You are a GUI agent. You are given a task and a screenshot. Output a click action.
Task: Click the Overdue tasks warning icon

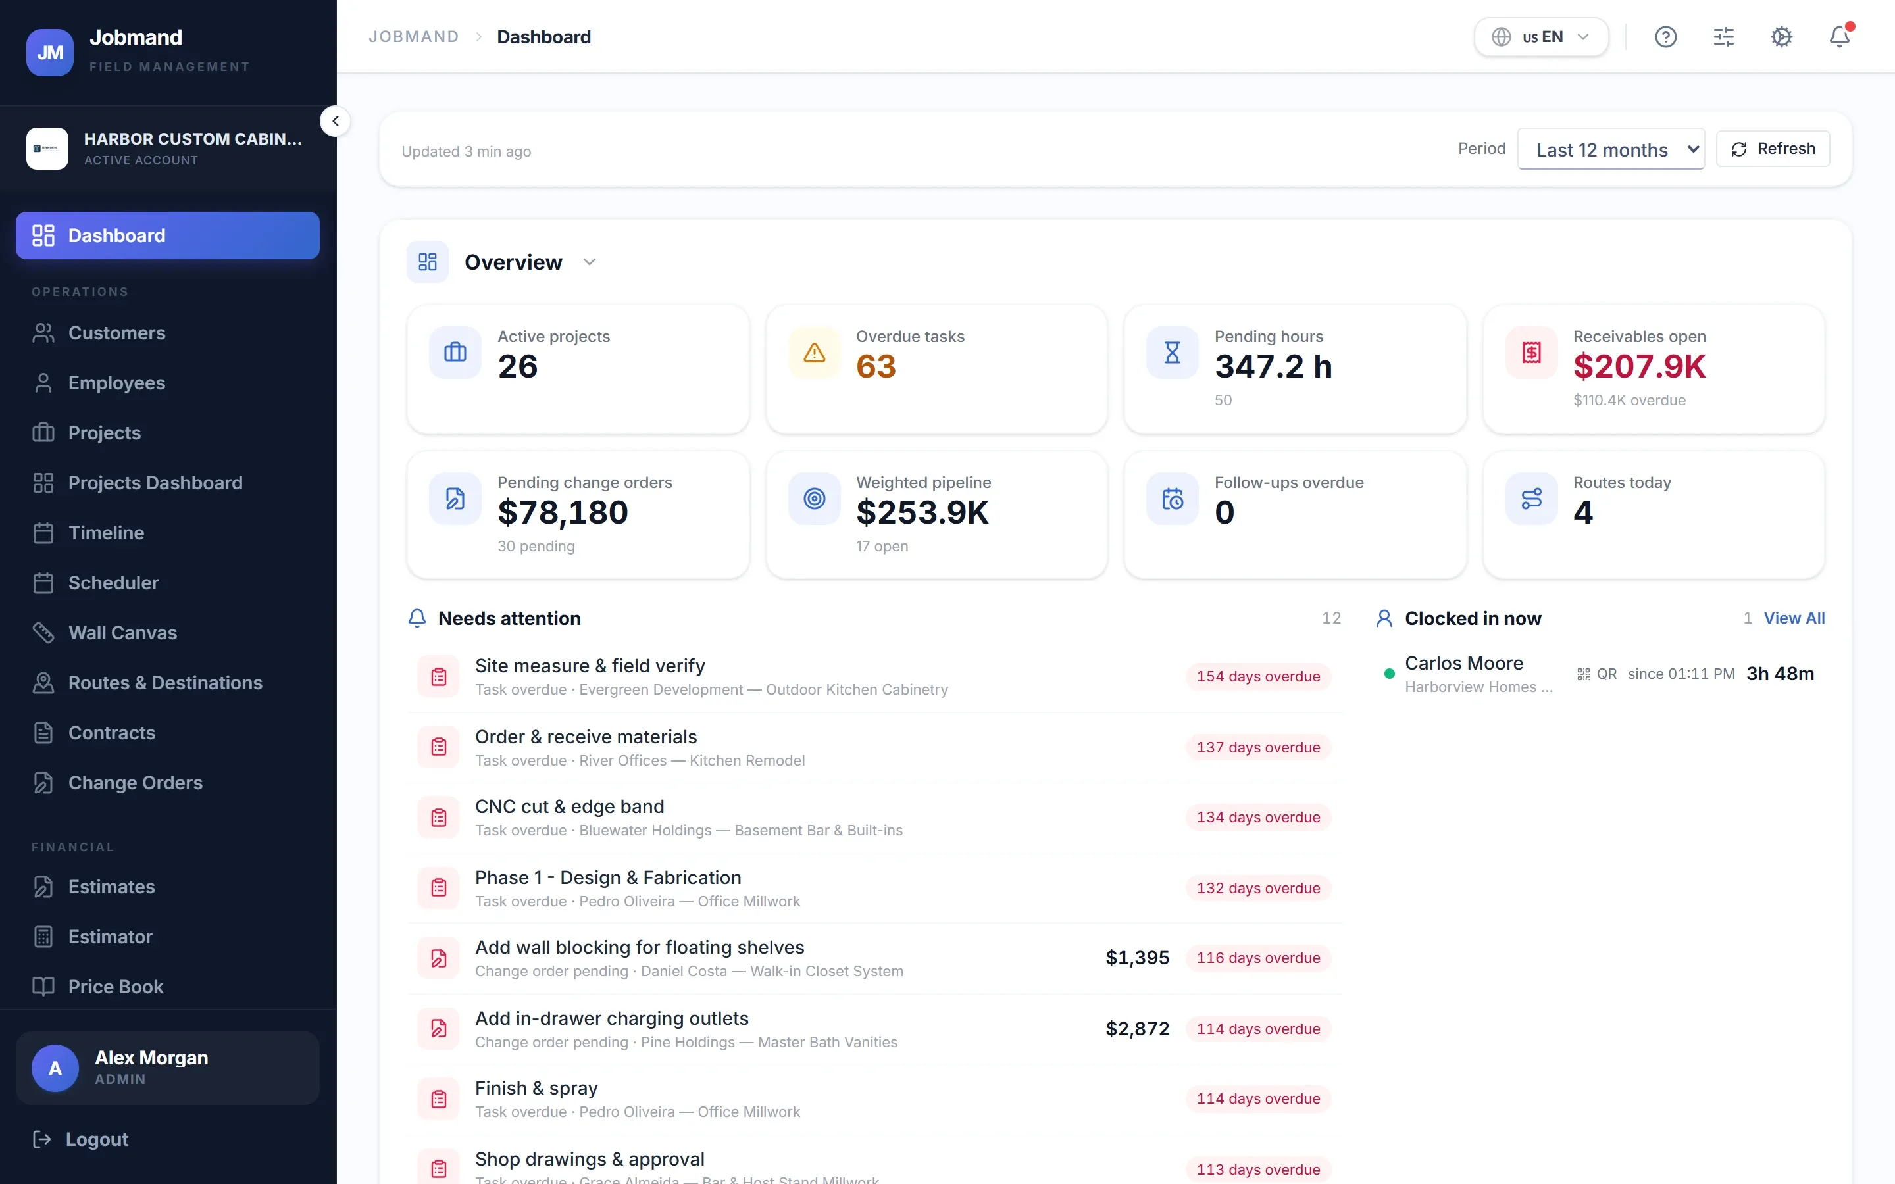click(815, 353)
